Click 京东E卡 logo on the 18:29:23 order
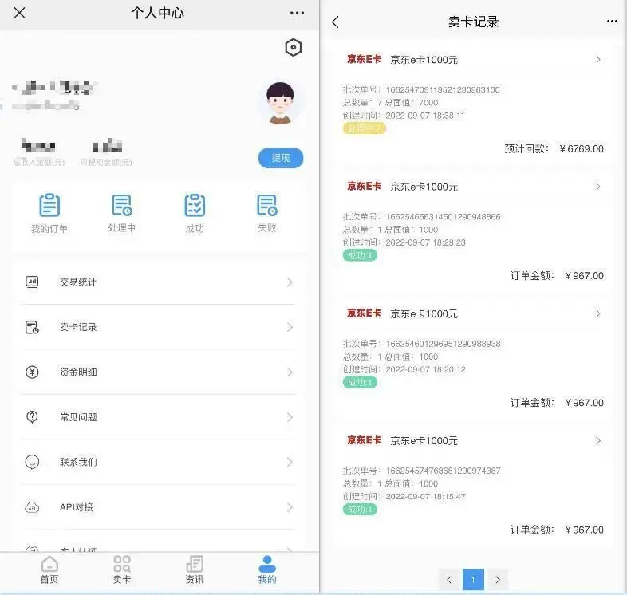Viewport: 627px width, 595px height. [364, 187]
